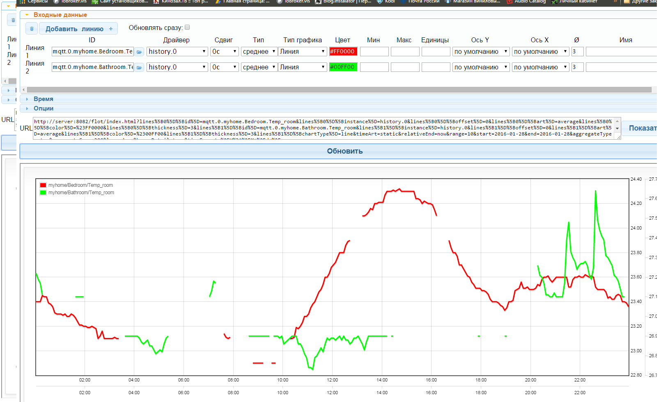661x402 pixels.
Task: Click the Тип графика column header
Action: (303, 40)
